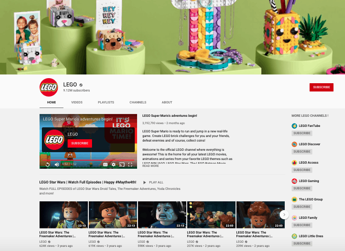Click the LEGO uploader name under 619K views video
Viewport: 345px width, 251px height.
[x=92, y=242]
